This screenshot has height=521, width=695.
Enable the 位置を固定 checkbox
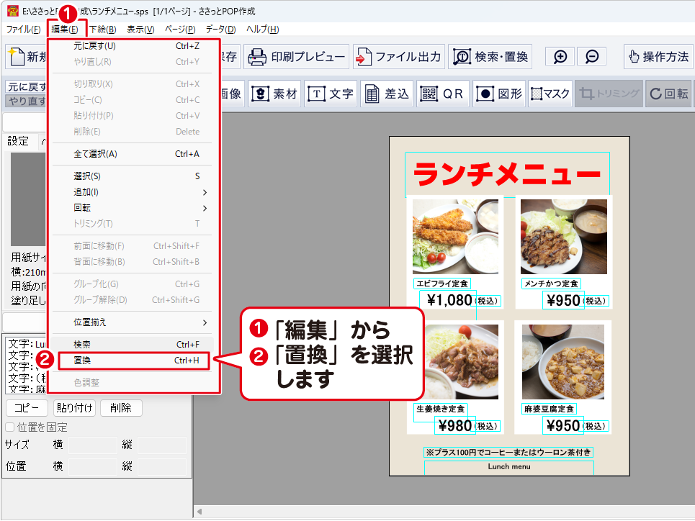(x=10, y=427)
